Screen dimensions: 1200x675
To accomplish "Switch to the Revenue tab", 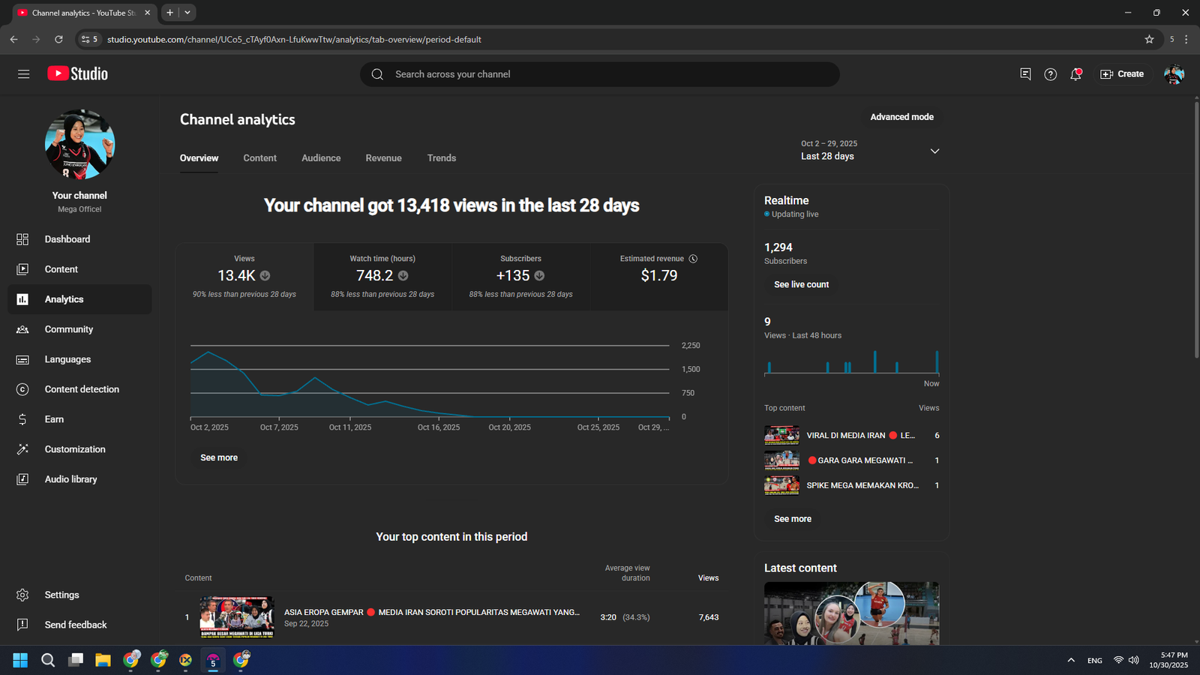I will click(383, 158).
